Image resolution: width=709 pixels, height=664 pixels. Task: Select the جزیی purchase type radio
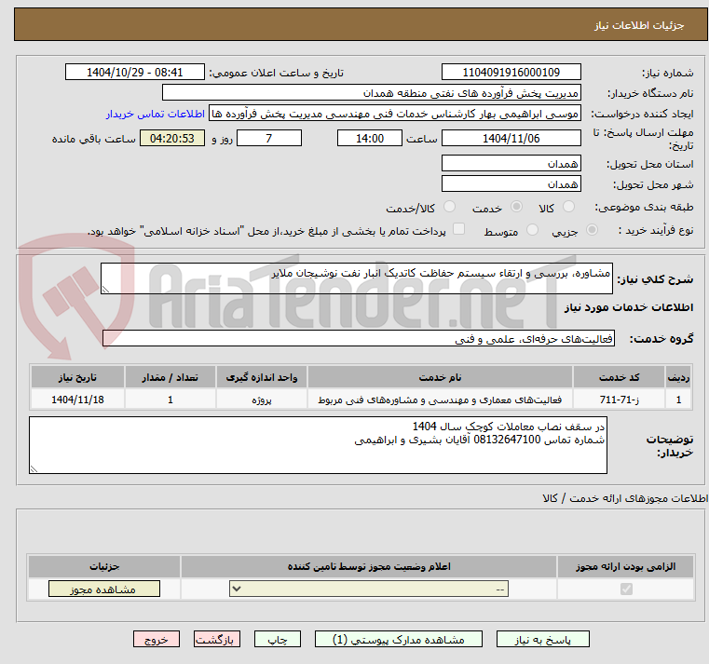pyautogui.click(x=592, y=230)
